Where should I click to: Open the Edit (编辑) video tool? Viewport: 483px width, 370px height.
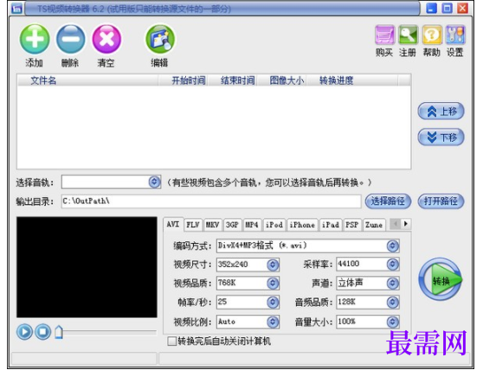160,39
